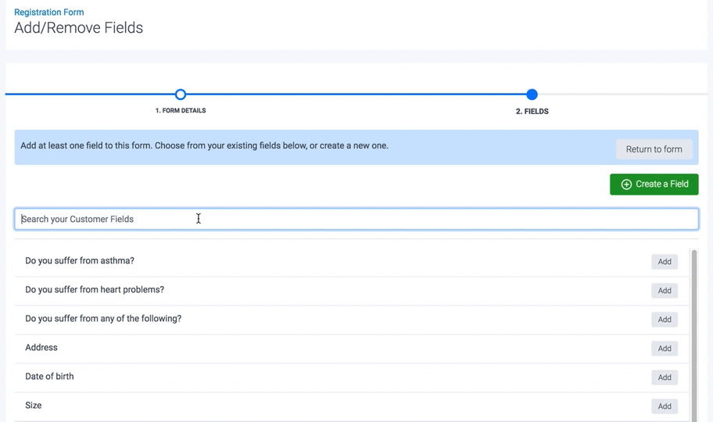Click the Create a Field button label
713x422 pixels.
(x=661, y=184)
